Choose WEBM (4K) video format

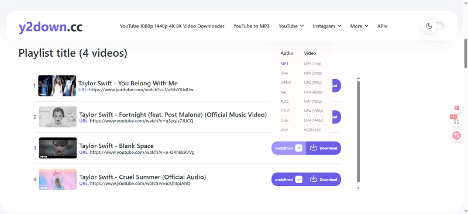coord(312,130)
